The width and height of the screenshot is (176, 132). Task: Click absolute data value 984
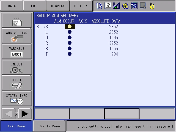pos(115,54)
